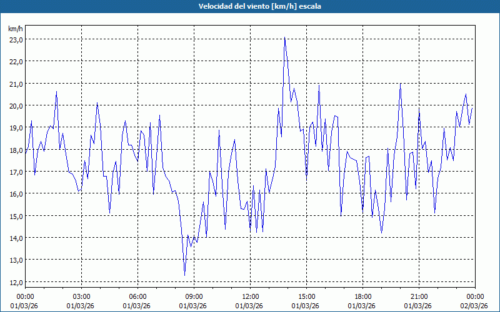Select the 06:00 x-axis time label

coord(137,296)
